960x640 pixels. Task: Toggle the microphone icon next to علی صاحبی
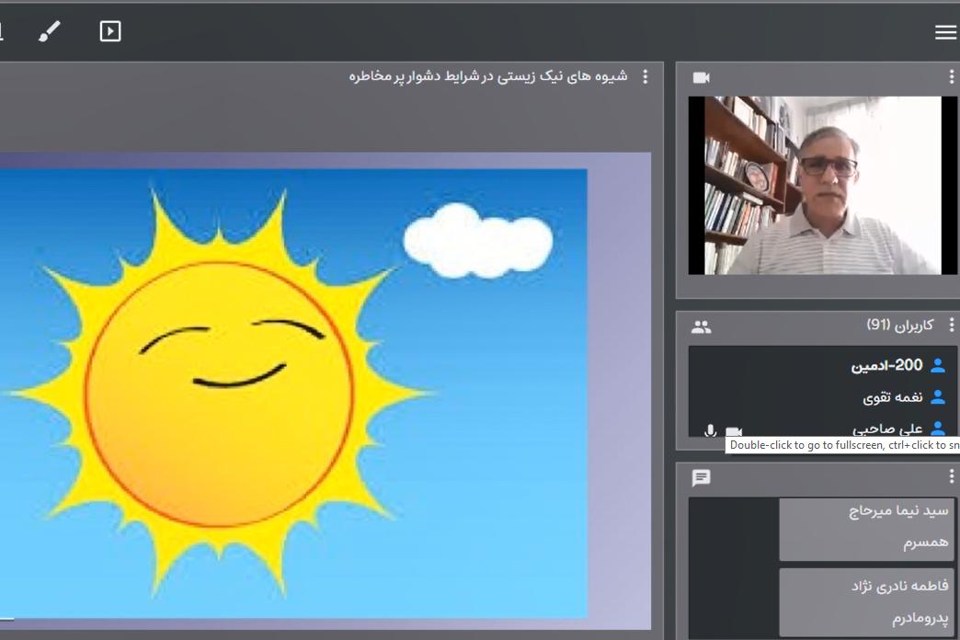[710, 430]
